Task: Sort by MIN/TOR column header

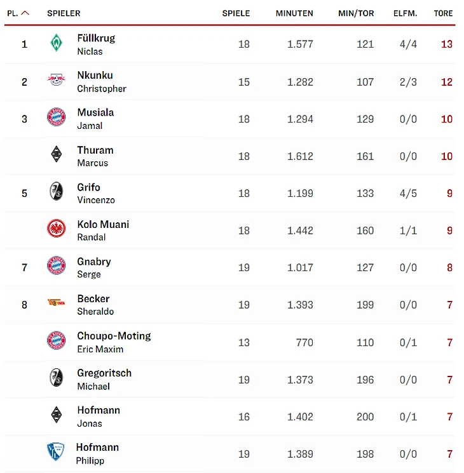Action: [x=356, y=13]
